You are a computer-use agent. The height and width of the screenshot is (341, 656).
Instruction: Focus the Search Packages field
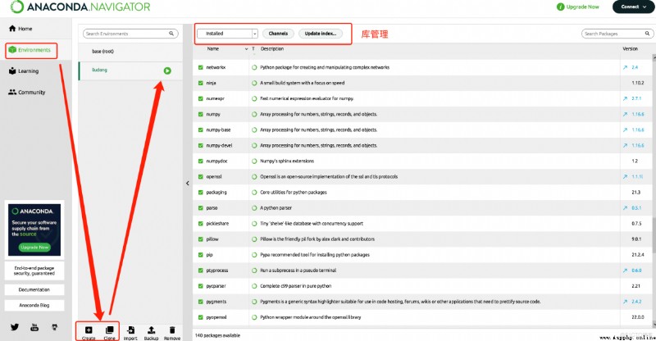point(617,34)
